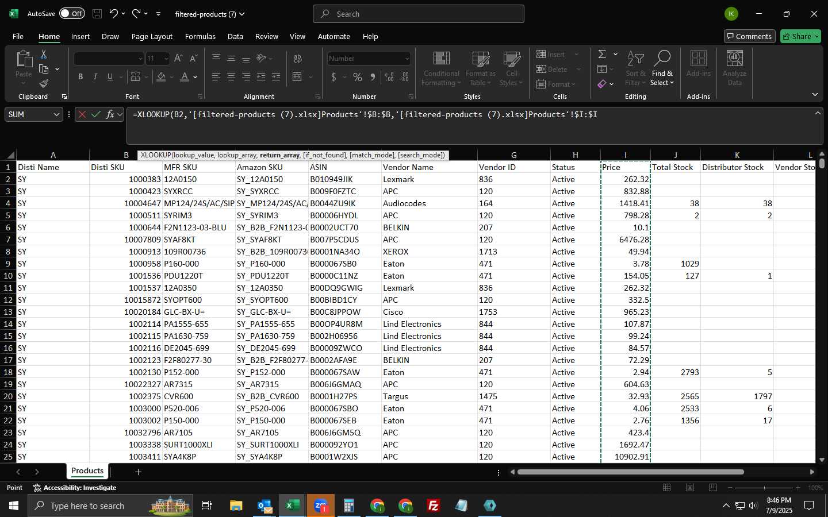This screenshot has height=517, width=828.
Task: Select the Products sheet tab
Action: coord(87,471)
